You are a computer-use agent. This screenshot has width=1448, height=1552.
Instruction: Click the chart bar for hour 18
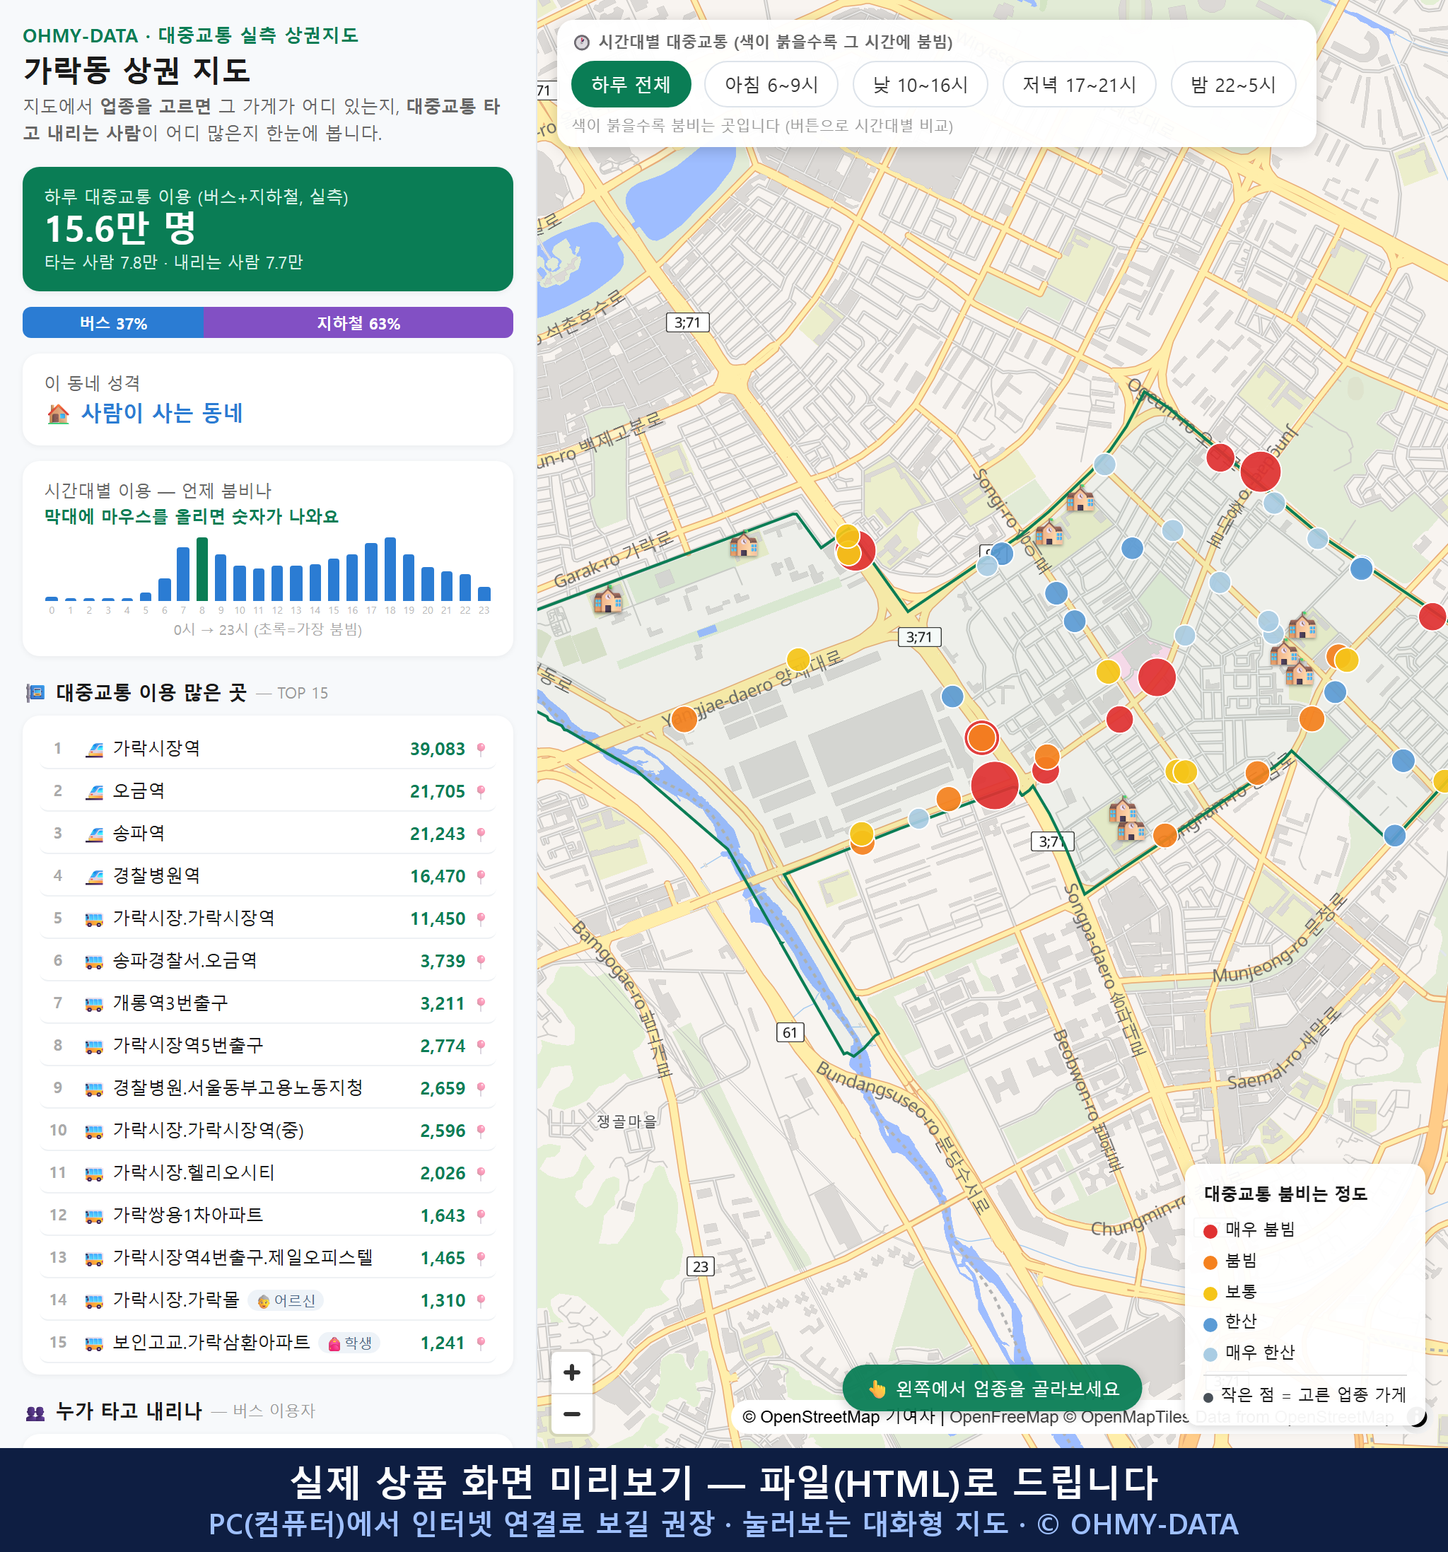coord(390,569)
